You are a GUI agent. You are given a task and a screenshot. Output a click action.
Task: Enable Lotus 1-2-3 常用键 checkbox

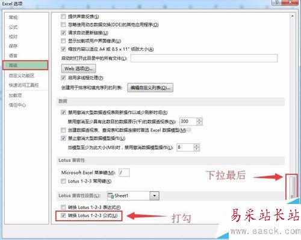click(x=63, y=181)
